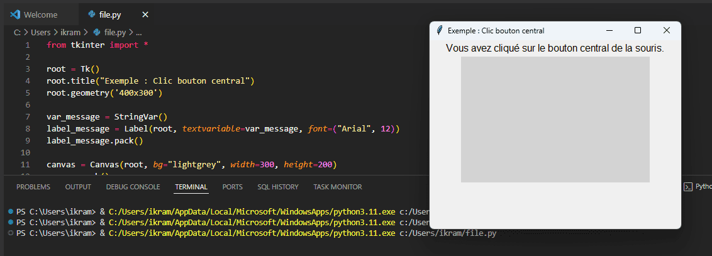Click line number 5 in the gutter
The height and width of the screenshot is (256, 712).
click(x=28, y=93)
